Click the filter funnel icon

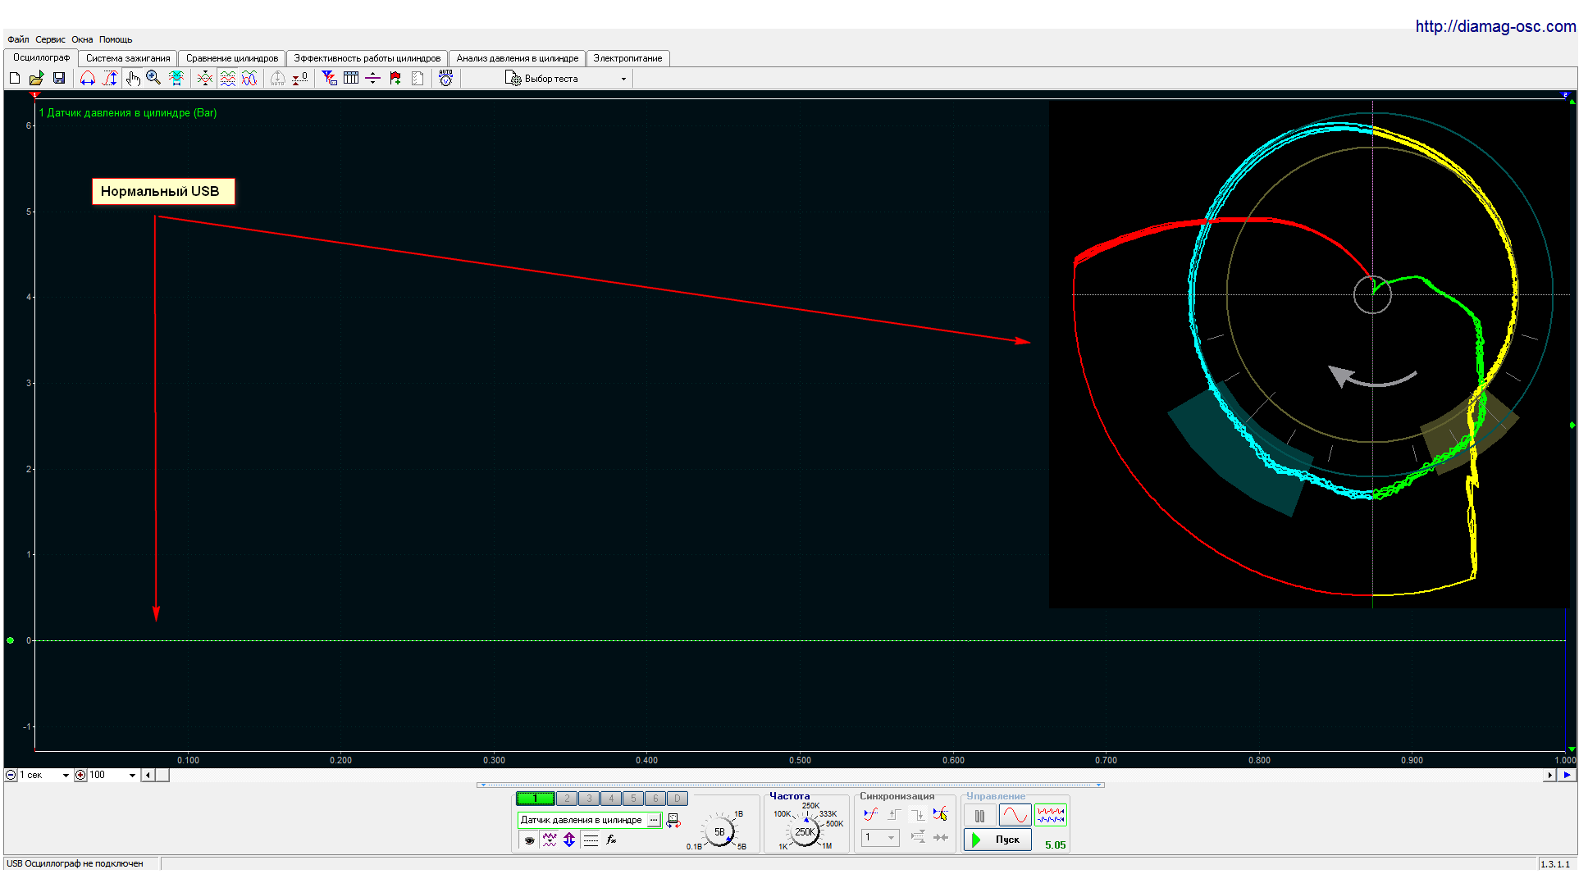[x=329, y=79]
